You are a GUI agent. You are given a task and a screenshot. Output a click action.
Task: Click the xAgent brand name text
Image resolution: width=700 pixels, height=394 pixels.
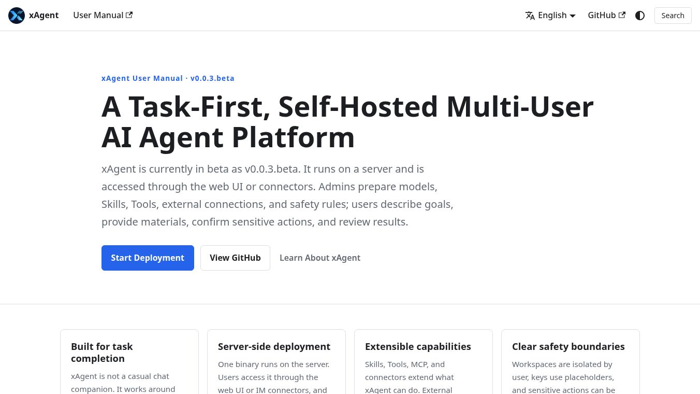tap(43, 16)
